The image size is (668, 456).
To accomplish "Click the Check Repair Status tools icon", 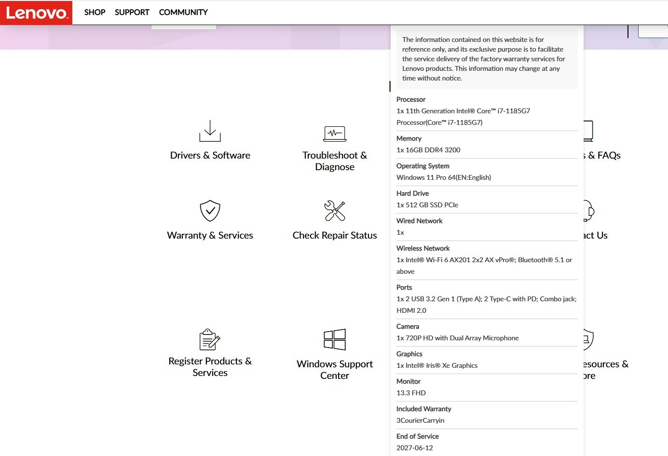I will click(x=335, y=211).
